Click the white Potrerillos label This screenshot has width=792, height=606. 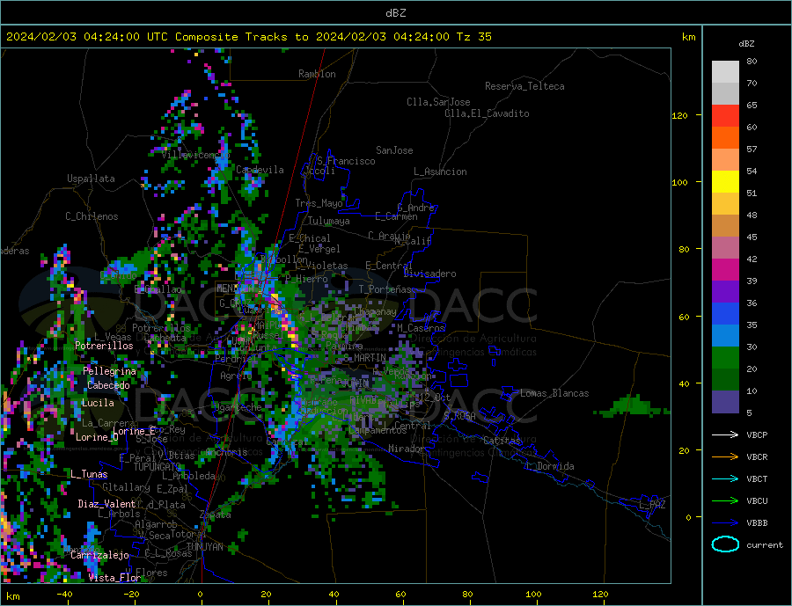point(104,346)
